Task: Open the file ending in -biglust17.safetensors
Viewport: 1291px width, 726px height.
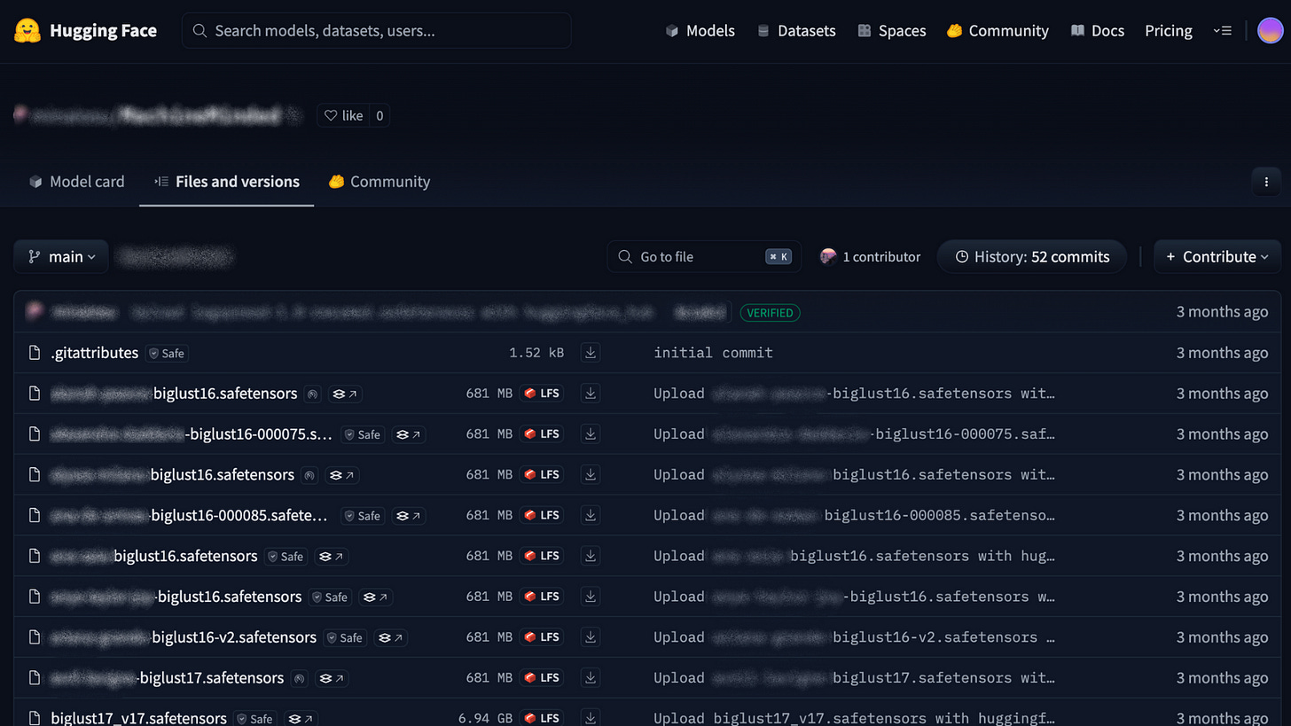Action: pos(167,678)
